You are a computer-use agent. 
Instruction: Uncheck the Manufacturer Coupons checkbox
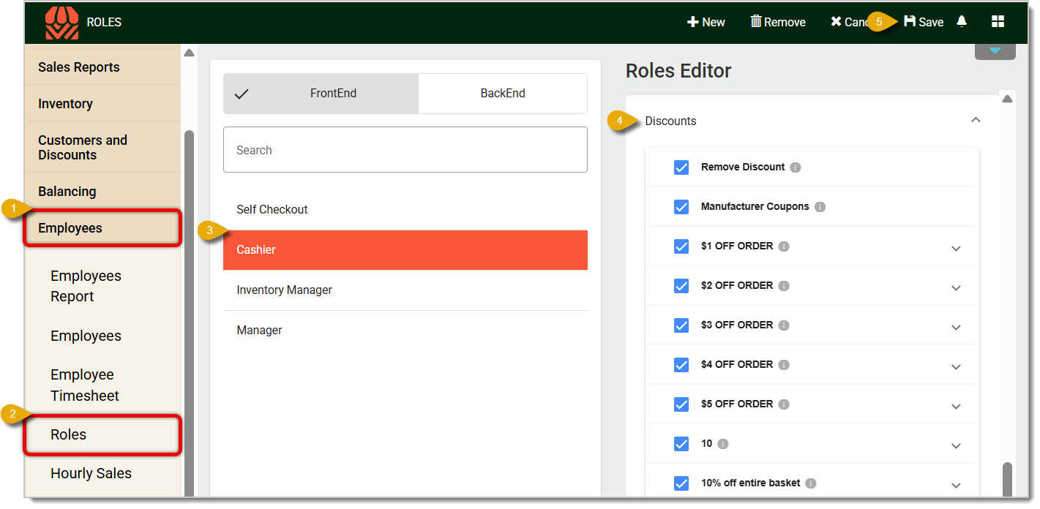tap(681, 207)
